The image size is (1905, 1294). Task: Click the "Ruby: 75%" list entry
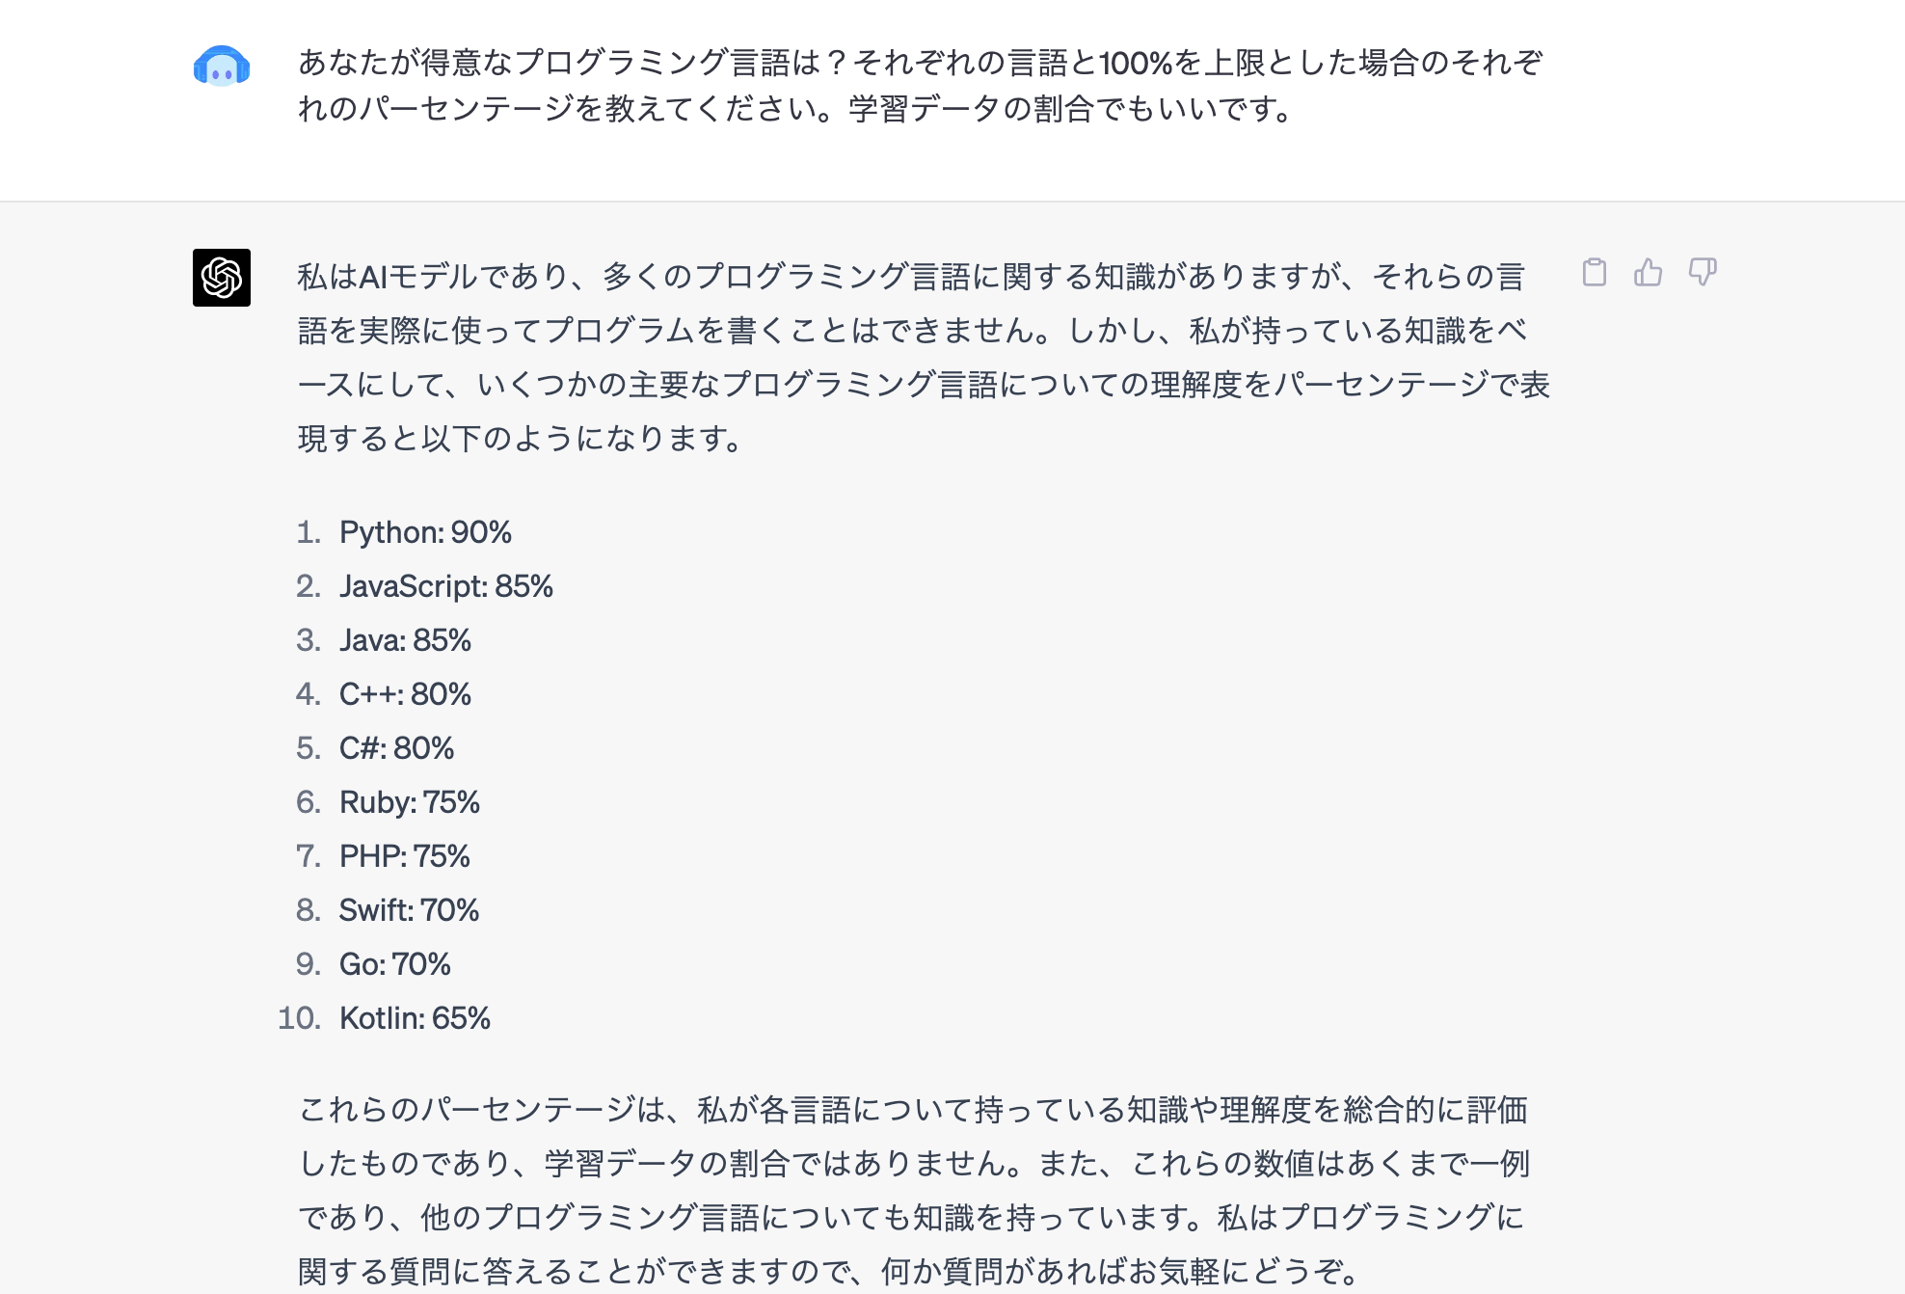coord(409,802)
